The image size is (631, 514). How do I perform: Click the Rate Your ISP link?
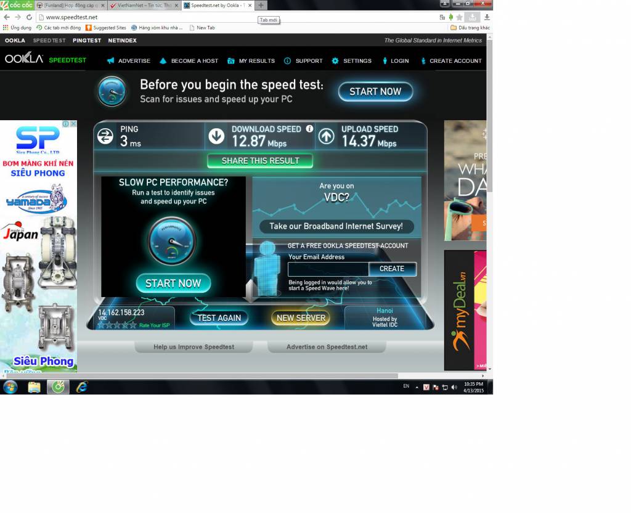(x=155, y=325)
